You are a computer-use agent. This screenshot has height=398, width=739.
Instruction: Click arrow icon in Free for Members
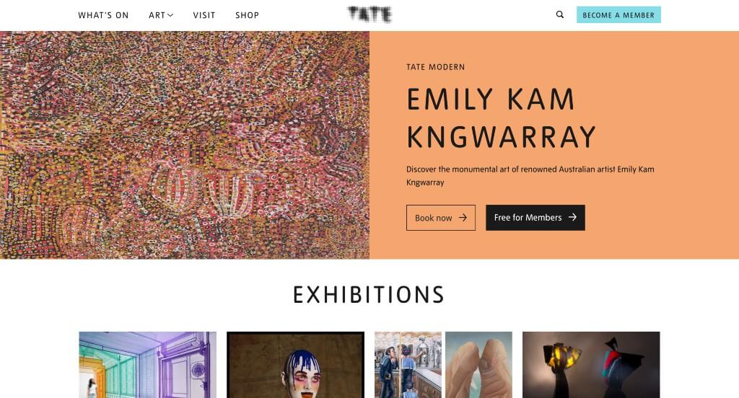point(572,217)
